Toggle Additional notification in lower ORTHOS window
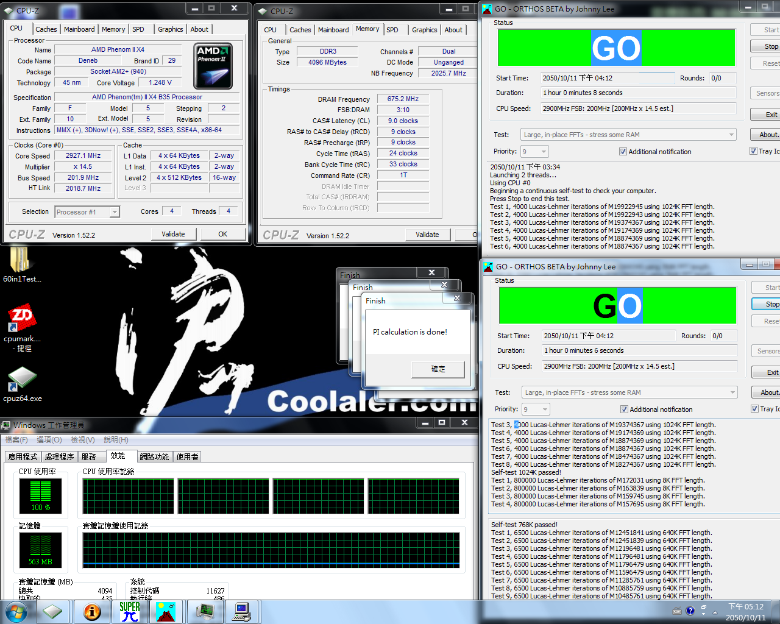This screenshot has height=624, width=780. click(624, 409)
